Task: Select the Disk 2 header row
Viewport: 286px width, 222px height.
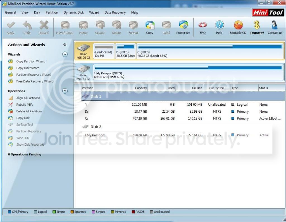Action: click(x=183, y=127)
